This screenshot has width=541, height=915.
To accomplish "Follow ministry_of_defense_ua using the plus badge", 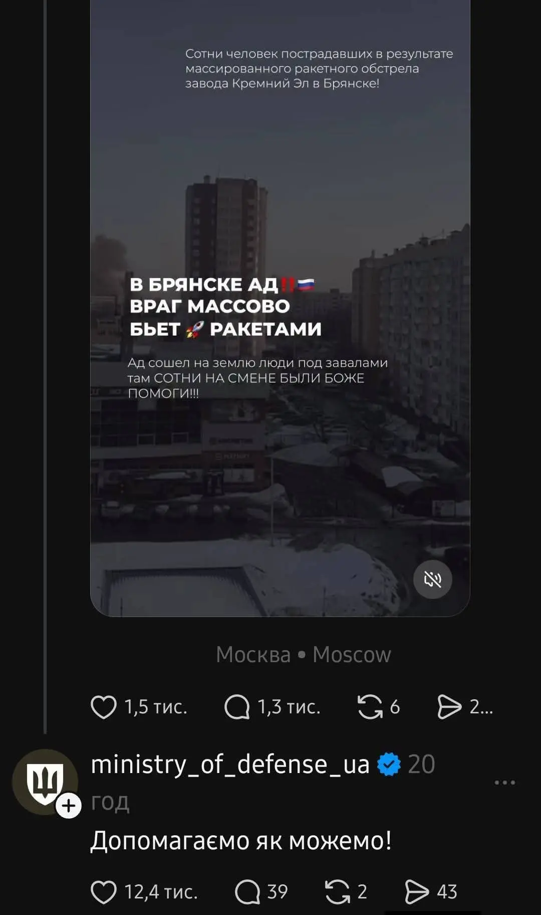I will [x=68, y=806].
